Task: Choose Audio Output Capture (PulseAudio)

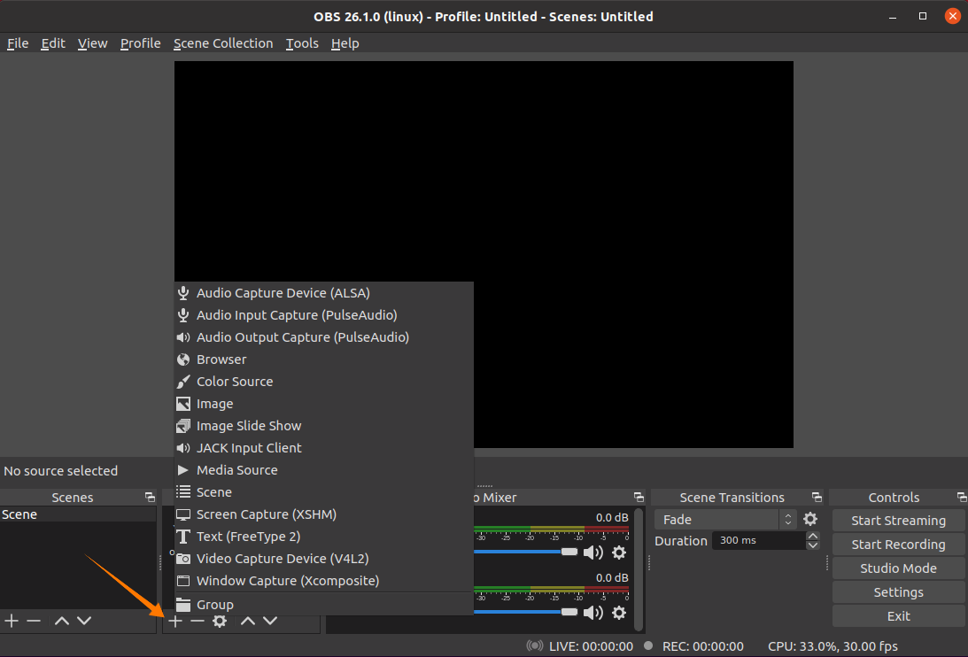Action: click(324, 337)
